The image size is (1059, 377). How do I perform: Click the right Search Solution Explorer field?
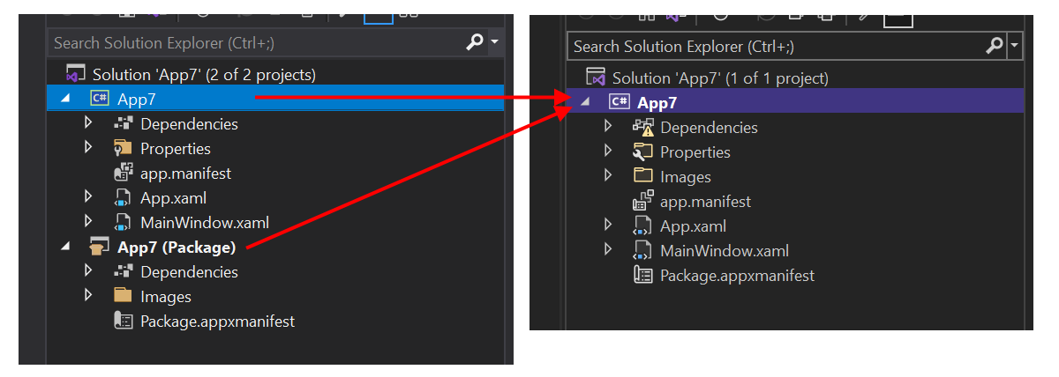[x=775, y=46]
